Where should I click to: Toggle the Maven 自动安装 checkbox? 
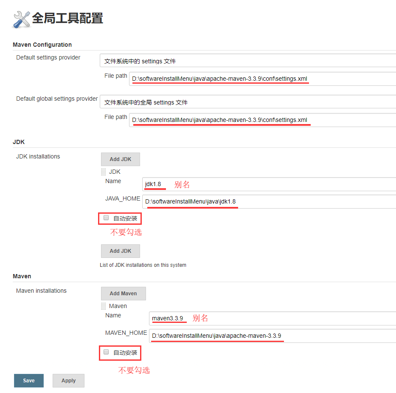(106, 352)
